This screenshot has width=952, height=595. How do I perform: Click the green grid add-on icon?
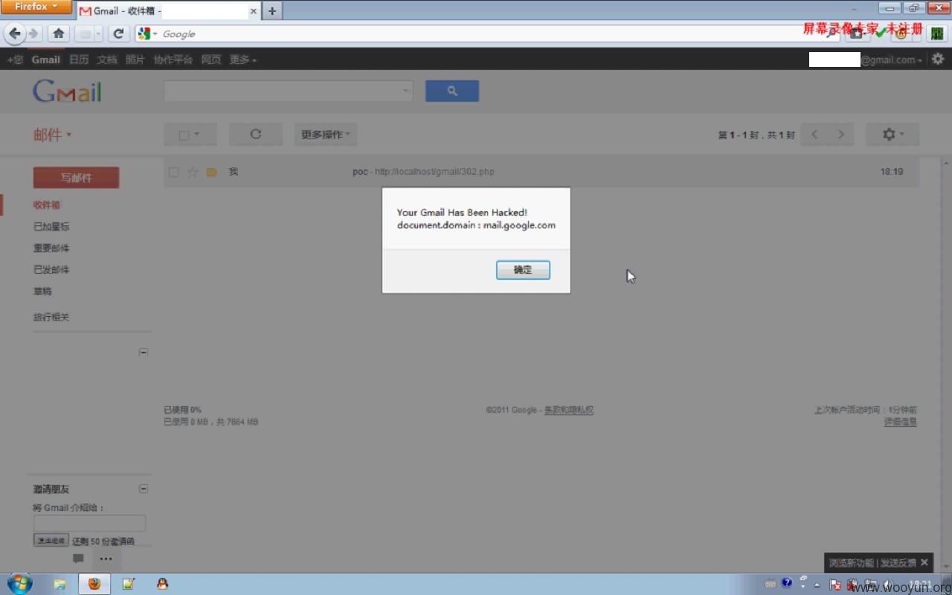click(936, 33)
